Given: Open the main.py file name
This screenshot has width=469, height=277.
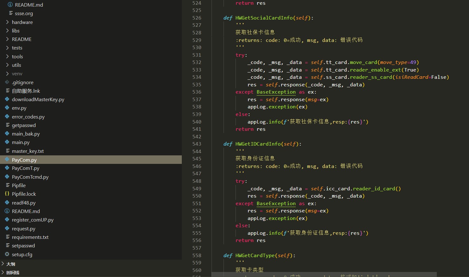Looking at the screenshot, I should click(21, 142).
